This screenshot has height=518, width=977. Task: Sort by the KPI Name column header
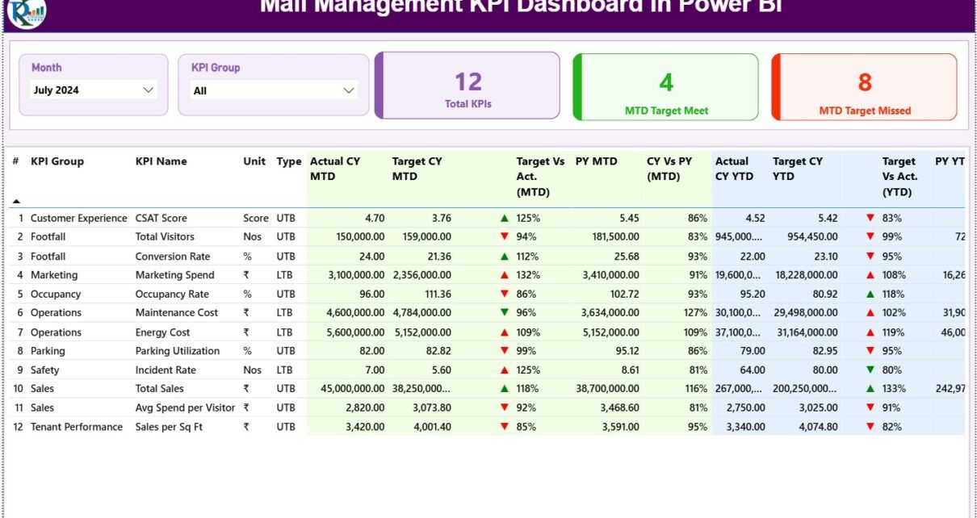[x=161, y=161]
